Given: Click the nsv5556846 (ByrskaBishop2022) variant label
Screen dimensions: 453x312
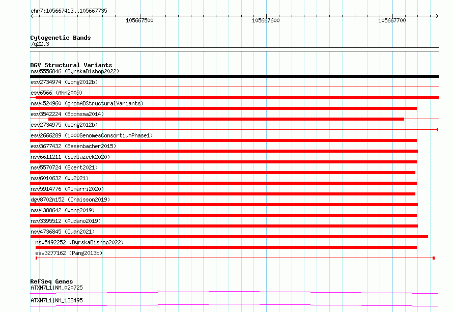Looking at the screenshot, I should [75, 71].
